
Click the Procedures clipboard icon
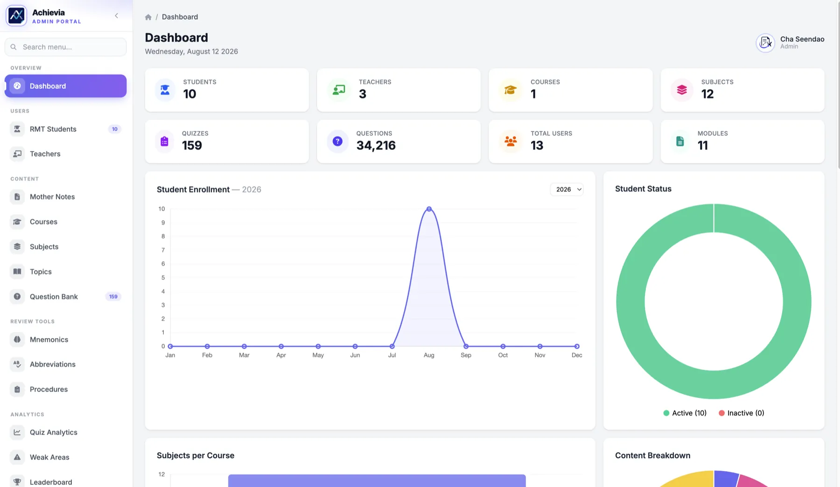tap(17, 389)
